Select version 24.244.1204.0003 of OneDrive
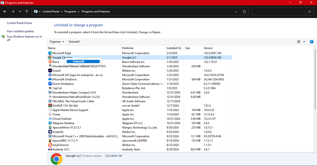 pos(214,79)
